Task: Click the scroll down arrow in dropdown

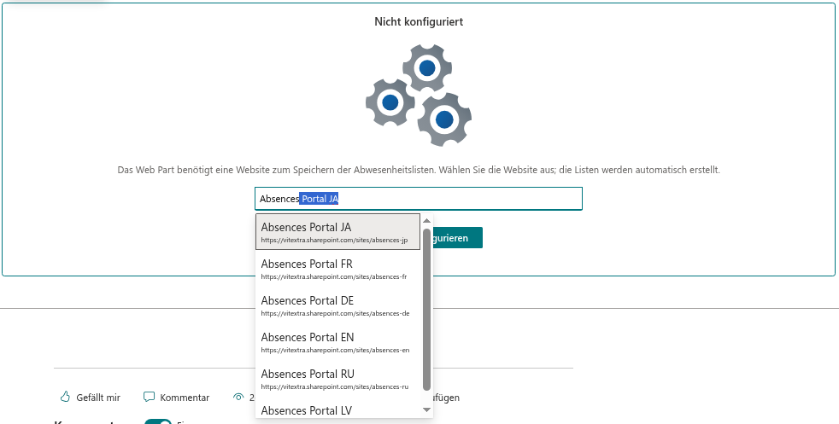Action: (x=426, y=410)
